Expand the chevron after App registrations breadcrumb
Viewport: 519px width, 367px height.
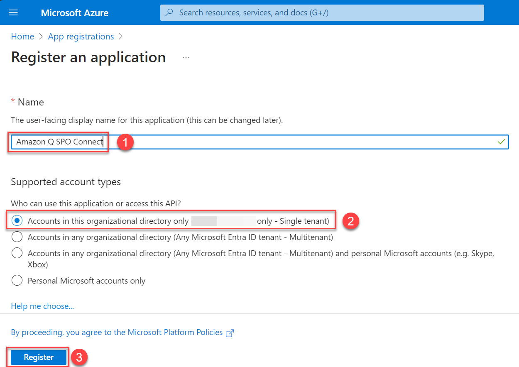point(120,37)
